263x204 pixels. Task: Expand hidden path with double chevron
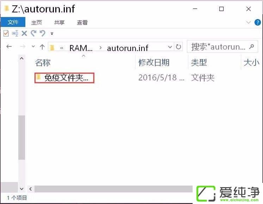pyautogui.click(x=62, y=48)
